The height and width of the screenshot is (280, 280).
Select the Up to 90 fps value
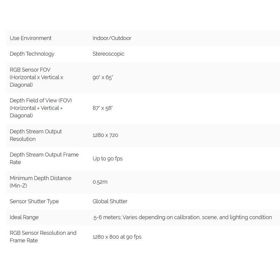pos(107,159)
